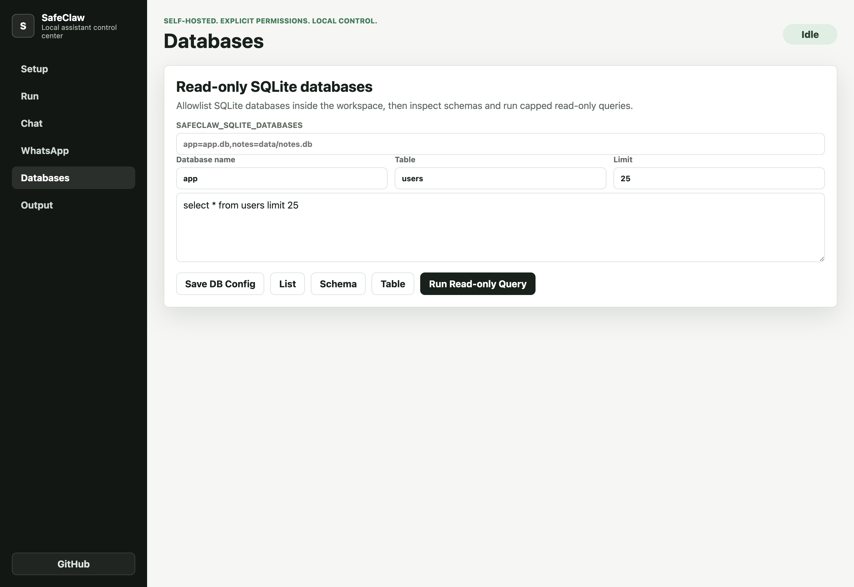Select the Databases sidebar item
Viewport: 854px width, 587px height.
[x=73, y=178]
